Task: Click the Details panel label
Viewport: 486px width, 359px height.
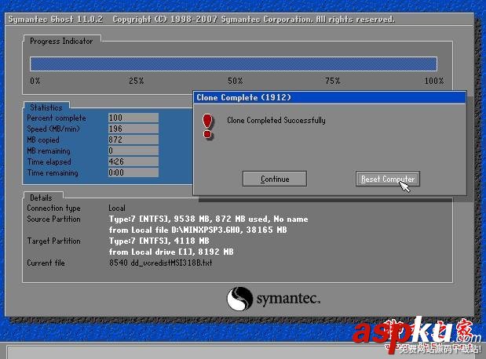Action: [41, 198]
